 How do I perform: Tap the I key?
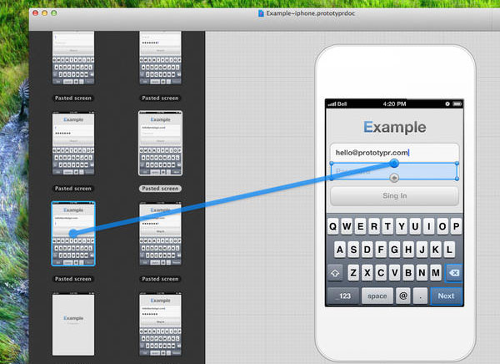429,226
